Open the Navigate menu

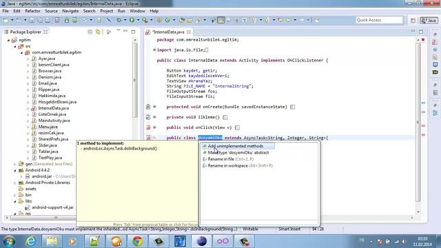pyautogui.click(x=70, y=11)
